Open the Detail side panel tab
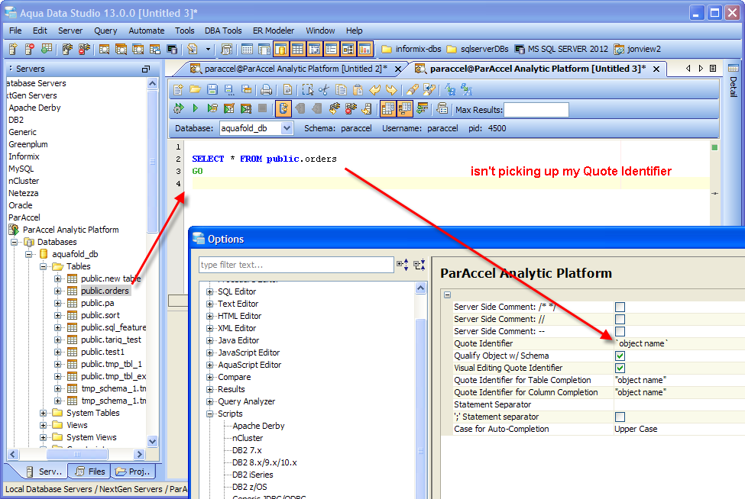The height and width of the screenshot is (499, 745). tap(733, 81)
